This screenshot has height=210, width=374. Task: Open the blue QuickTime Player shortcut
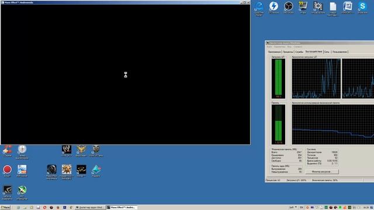259,9
